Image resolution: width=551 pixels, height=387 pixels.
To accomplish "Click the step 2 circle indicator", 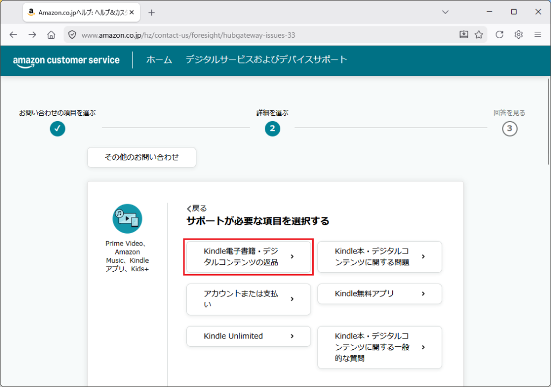I will click(272, 129).
